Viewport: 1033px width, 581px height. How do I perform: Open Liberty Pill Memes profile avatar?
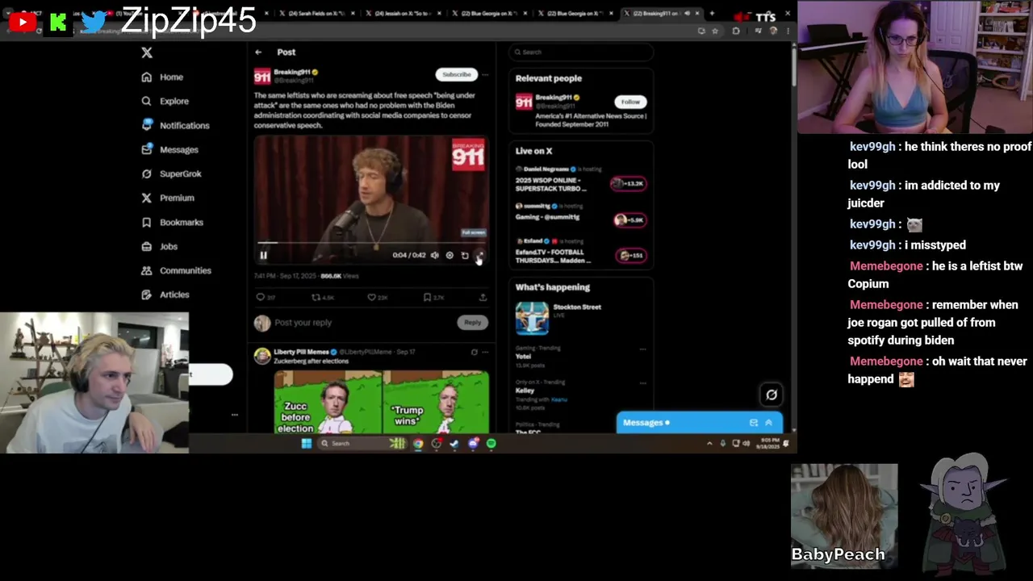click(x=262, y=356)
